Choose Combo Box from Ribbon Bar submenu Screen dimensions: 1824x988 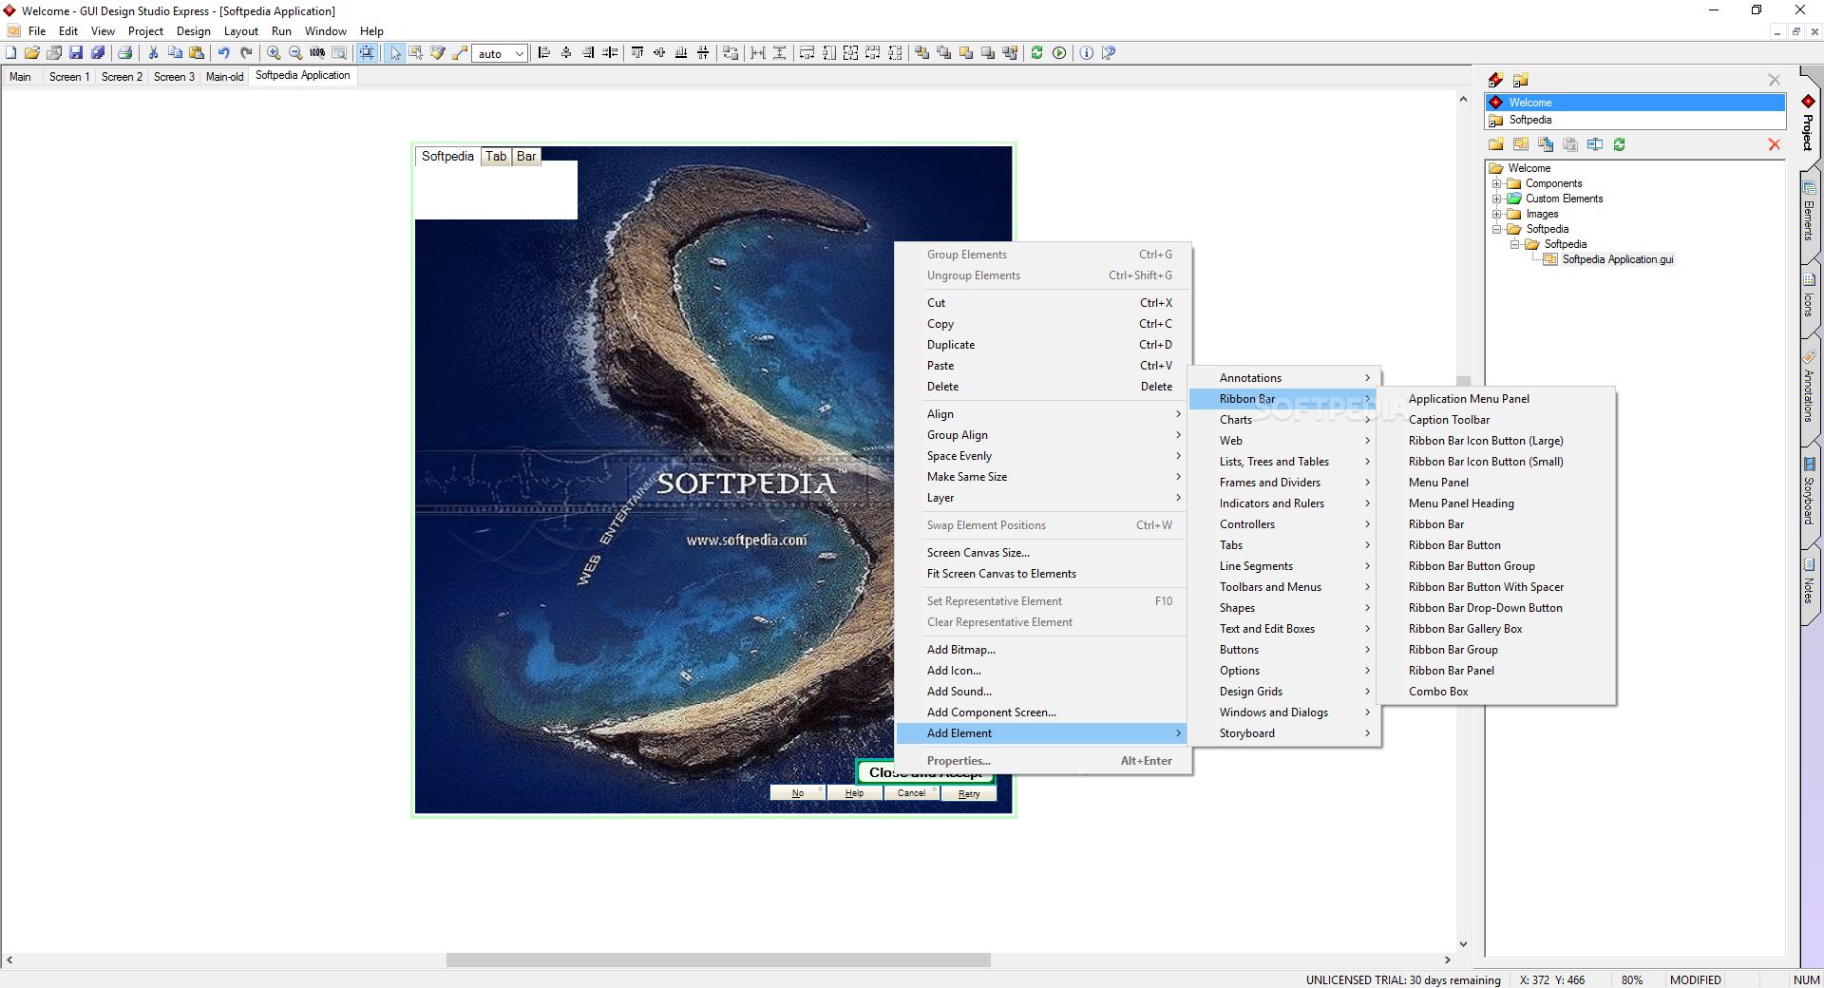(1496, 692)
